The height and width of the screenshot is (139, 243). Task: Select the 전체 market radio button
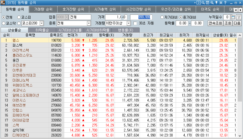(4, 17)
